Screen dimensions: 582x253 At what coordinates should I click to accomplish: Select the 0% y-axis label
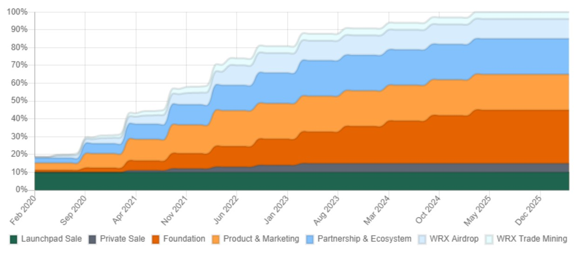tap(21, 190)
